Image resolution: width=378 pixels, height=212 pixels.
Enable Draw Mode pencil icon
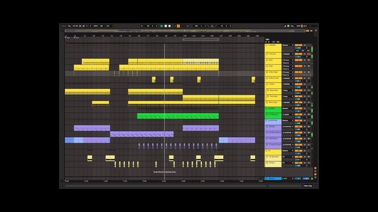[x=285, y=26]
